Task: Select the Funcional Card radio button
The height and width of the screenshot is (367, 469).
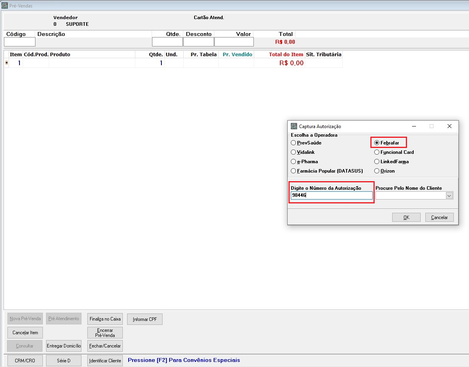Action: [377, 152]
